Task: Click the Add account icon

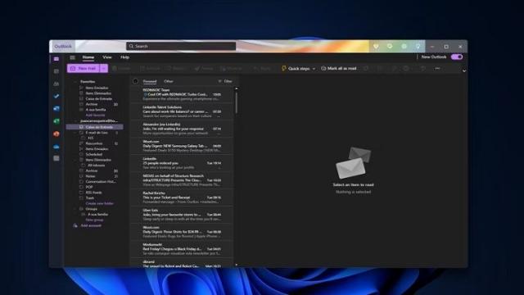Action: [x=75, y=226]
